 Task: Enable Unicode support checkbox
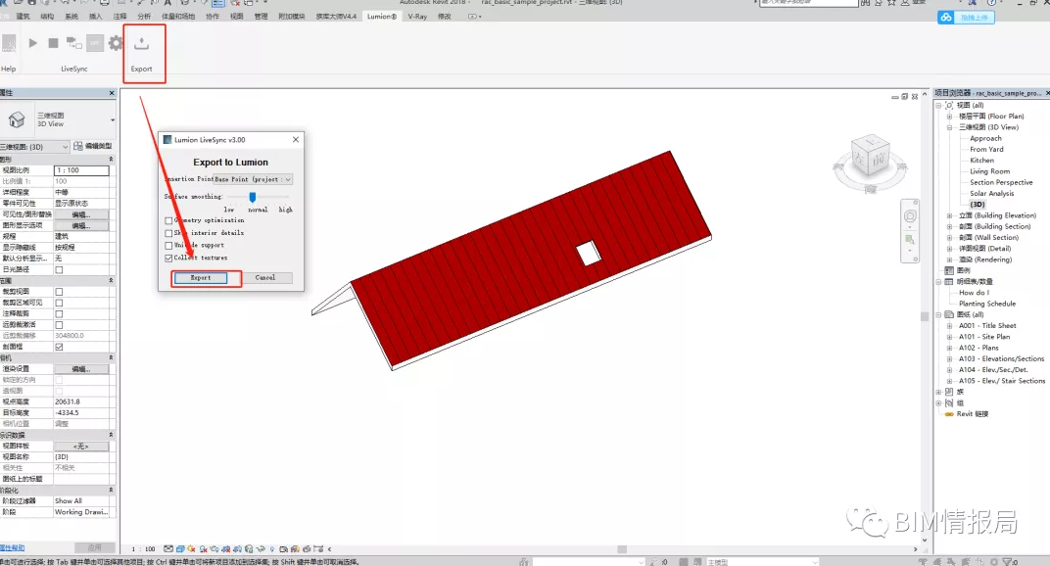pyautogui.click(x=168, y=245)
